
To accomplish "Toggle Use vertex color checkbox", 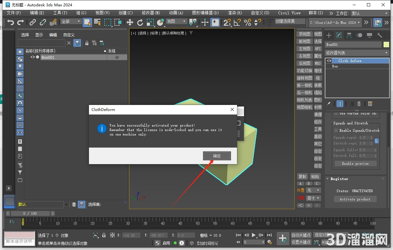I will (x=336, y=114).
